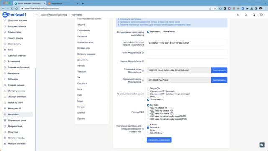Open Защита settings section

(81, 25)
